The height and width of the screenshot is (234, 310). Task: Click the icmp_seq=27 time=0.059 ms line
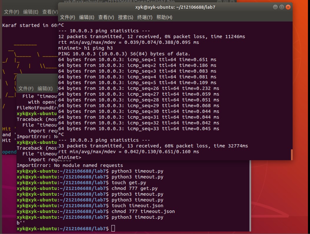pos(139,94)
